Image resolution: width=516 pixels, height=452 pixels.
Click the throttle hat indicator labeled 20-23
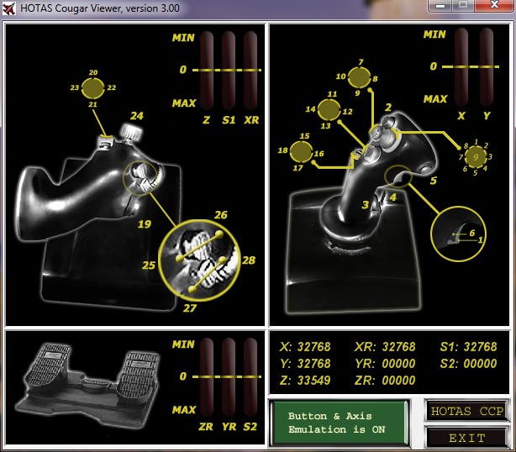(92, 88)
